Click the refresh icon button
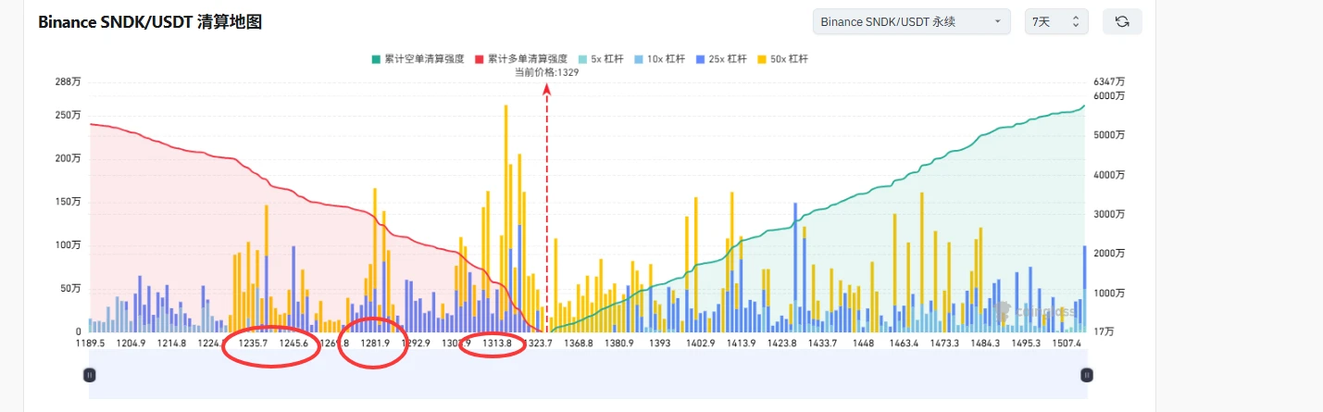This screenshot has height=412, width=1323. coord(1122,21)
